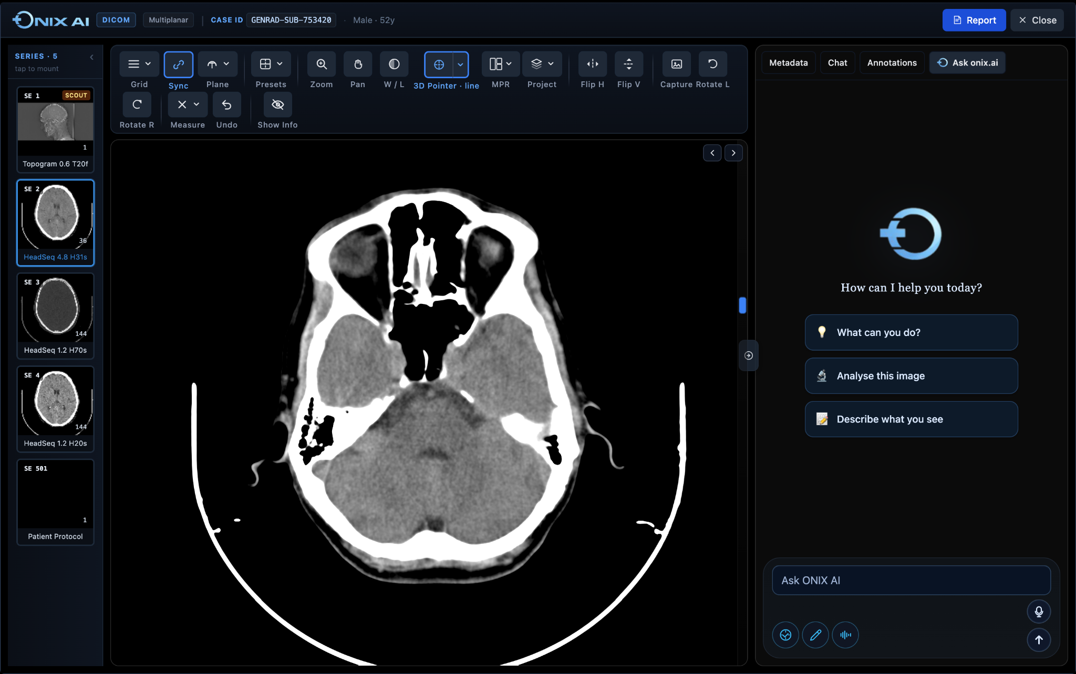Click the ONIX AI logo
1076x674 pixels.
tap(50, 20)
